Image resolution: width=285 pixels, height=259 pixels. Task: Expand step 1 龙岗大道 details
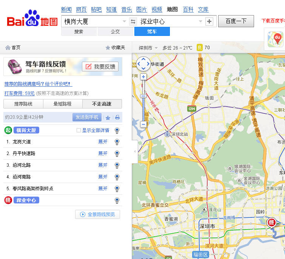pos(103,142)
